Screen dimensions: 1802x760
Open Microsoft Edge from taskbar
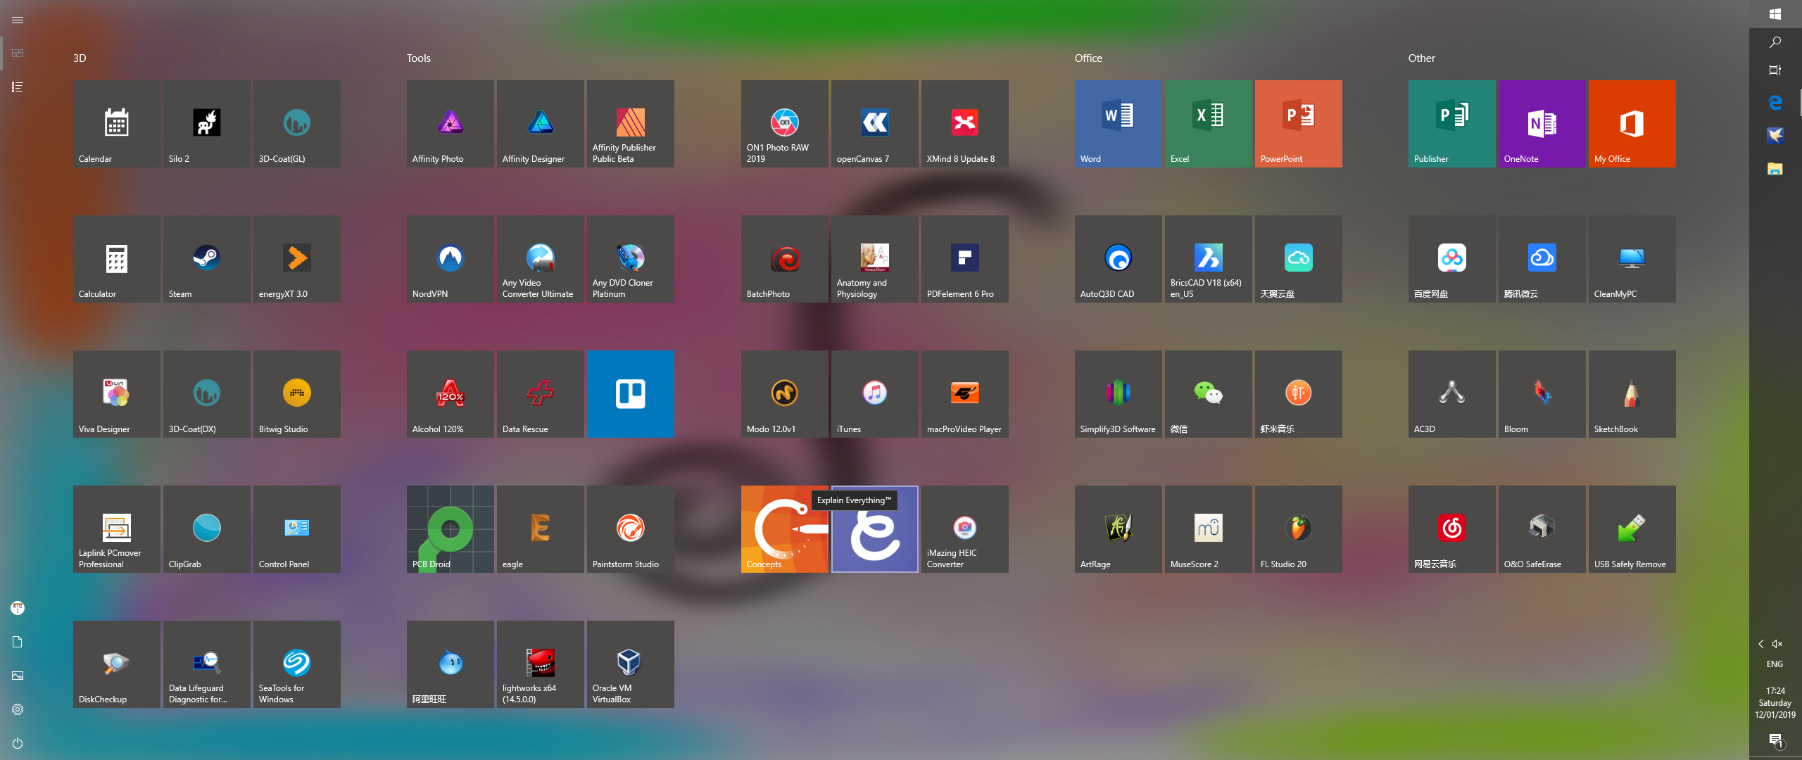coord(1775,103)
